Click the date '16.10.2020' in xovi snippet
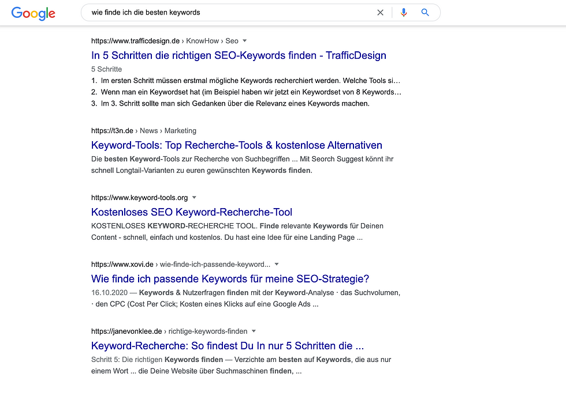The height and width of the screenshot is (396, 566). coord(109,293)
